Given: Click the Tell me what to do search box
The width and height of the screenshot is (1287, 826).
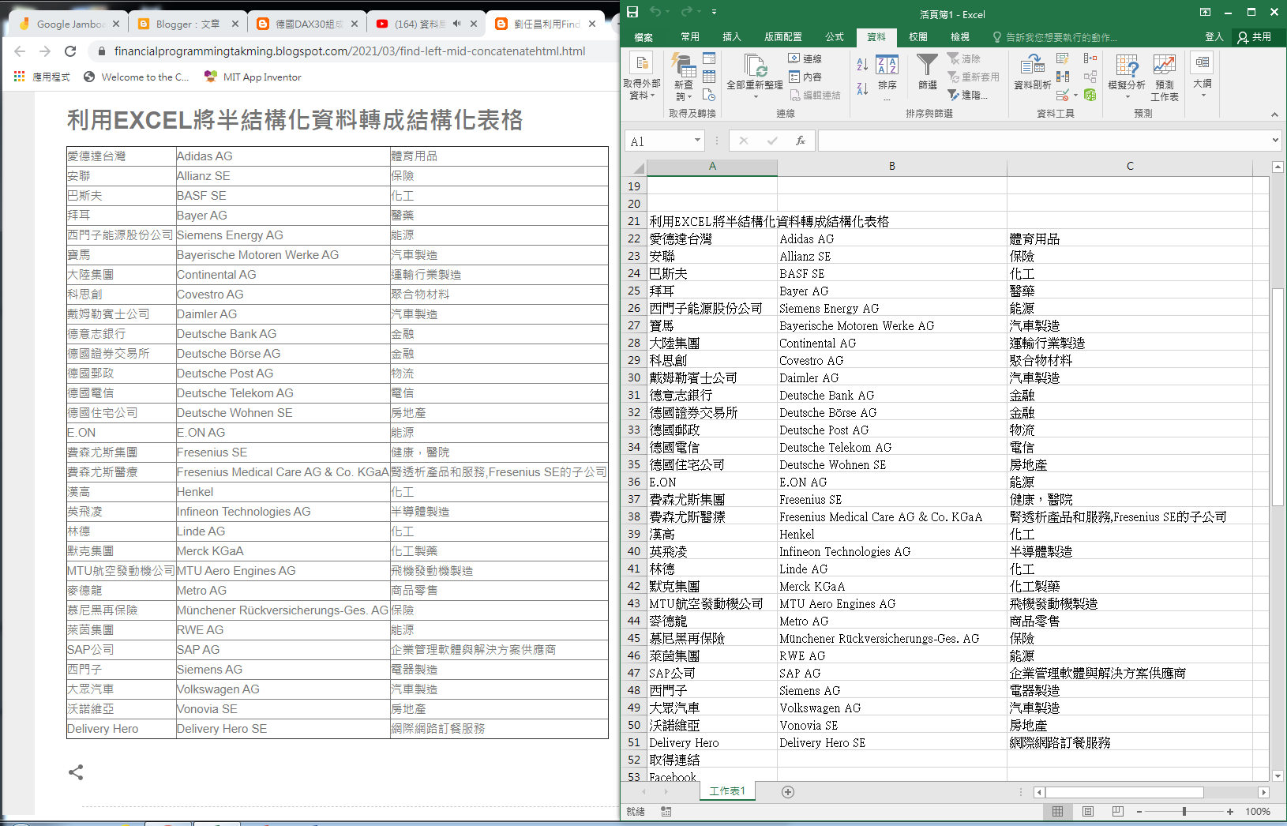Looking at the screenshot, I should coord(1055,37).
